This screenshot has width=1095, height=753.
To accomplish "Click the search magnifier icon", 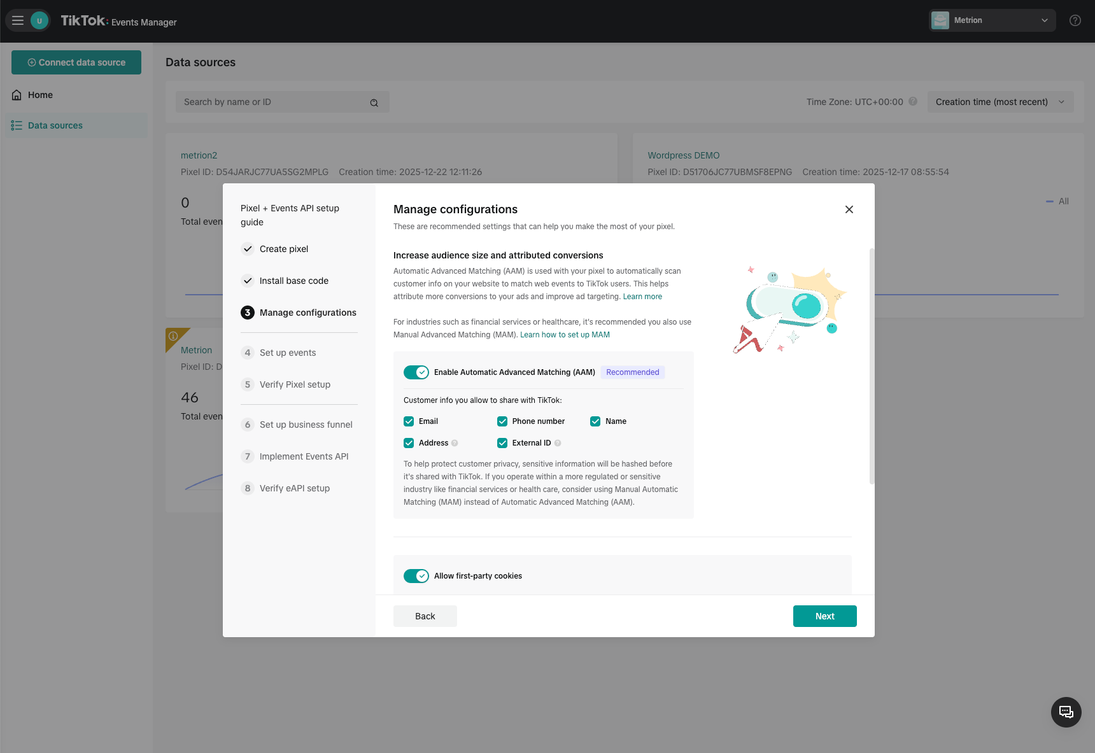I will (x=374, y=102).
